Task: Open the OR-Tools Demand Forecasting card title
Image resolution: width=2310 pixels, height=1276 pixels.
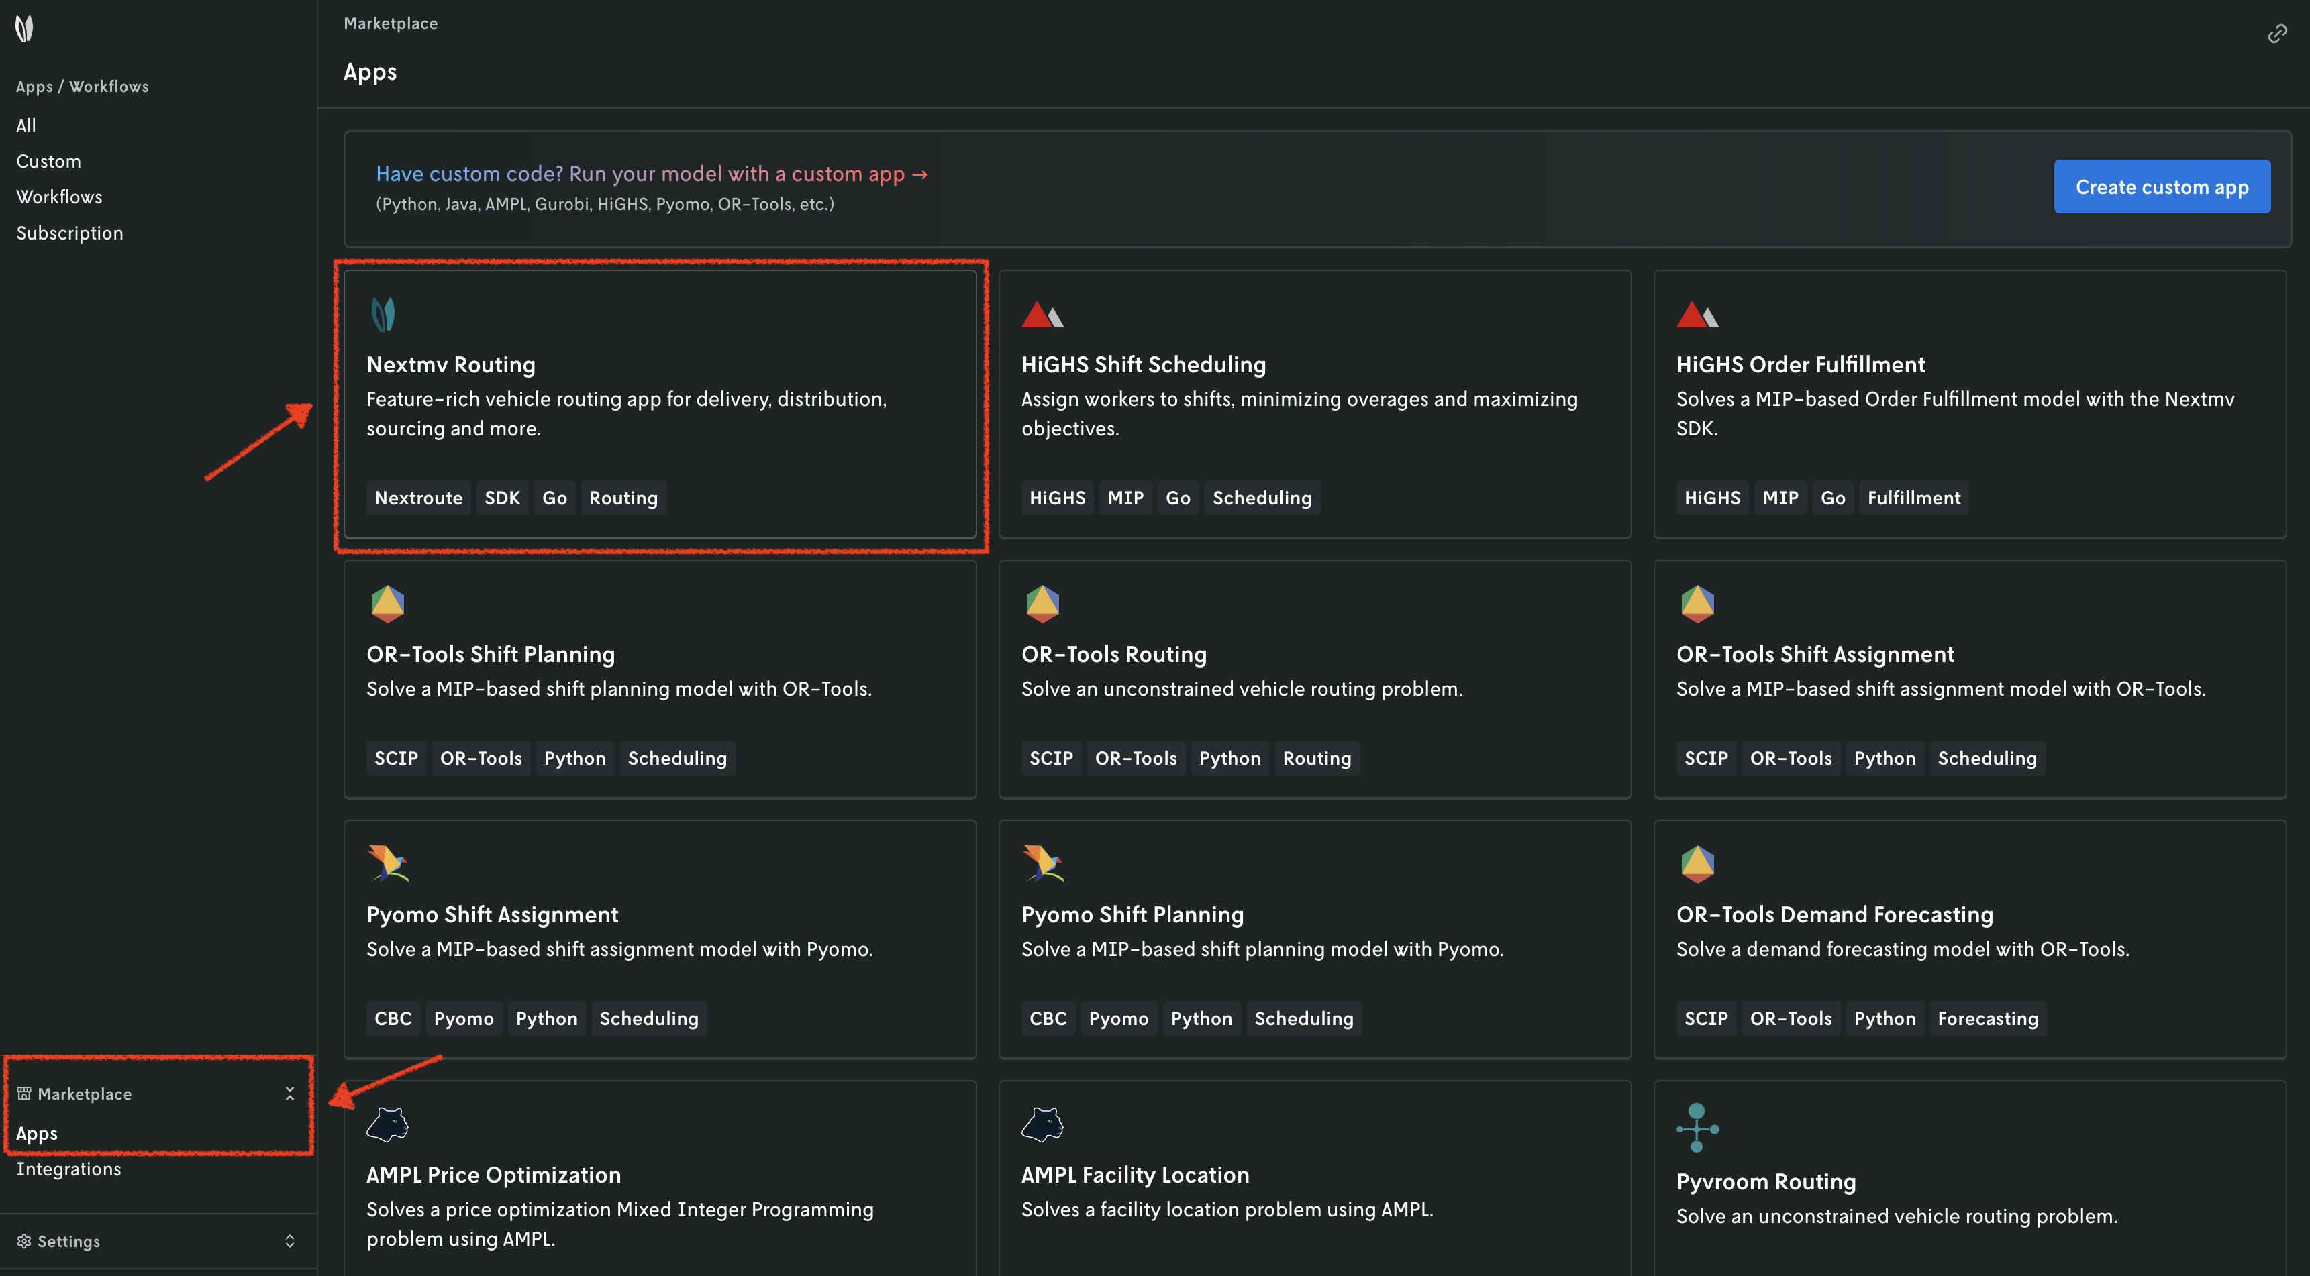Action: pos(1835,914)
